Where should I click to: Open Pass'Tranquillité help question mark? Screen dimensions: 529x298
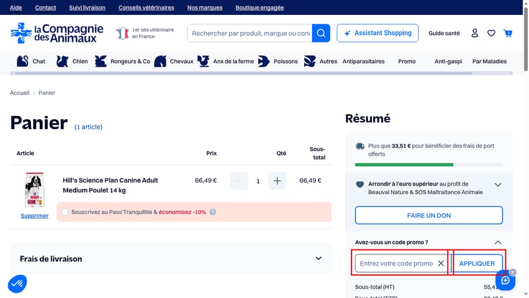coord(213,212)
